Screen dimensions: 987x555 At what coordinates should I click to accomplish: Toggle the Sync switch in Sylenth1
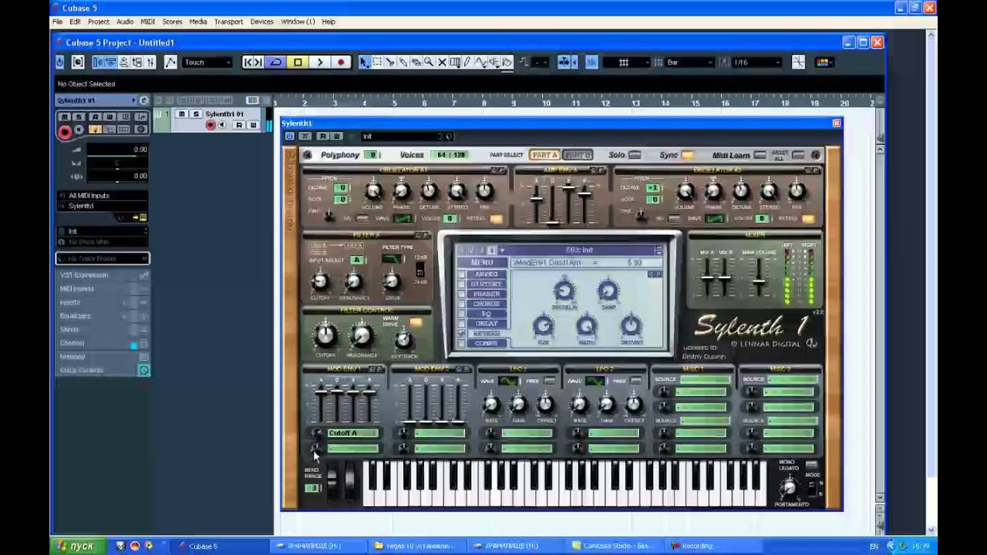coord(687,155)
